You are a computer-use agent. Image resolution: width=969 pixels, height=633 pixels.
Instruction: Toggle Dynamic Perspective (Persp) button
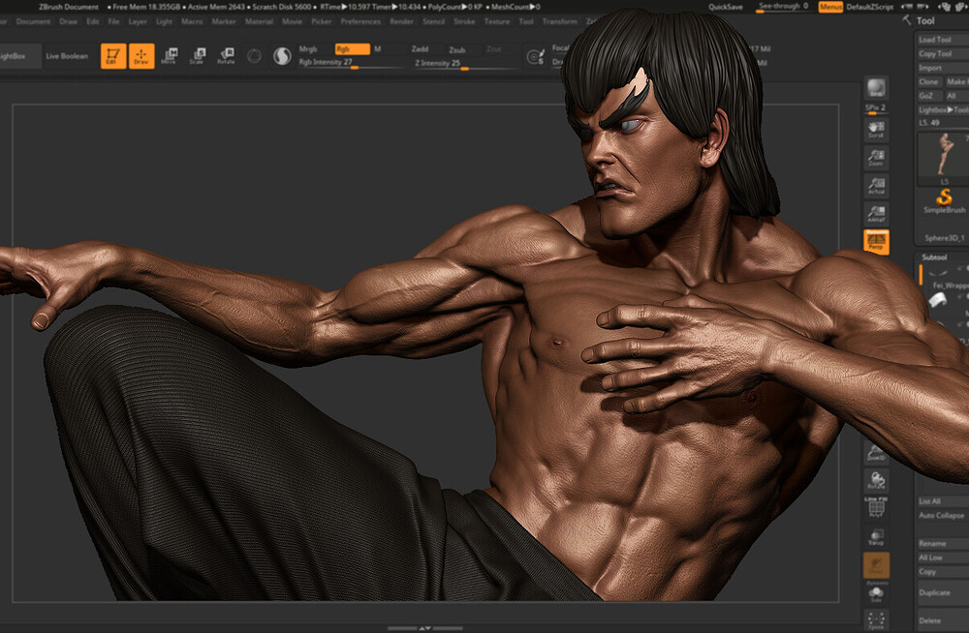coord(876,241)
